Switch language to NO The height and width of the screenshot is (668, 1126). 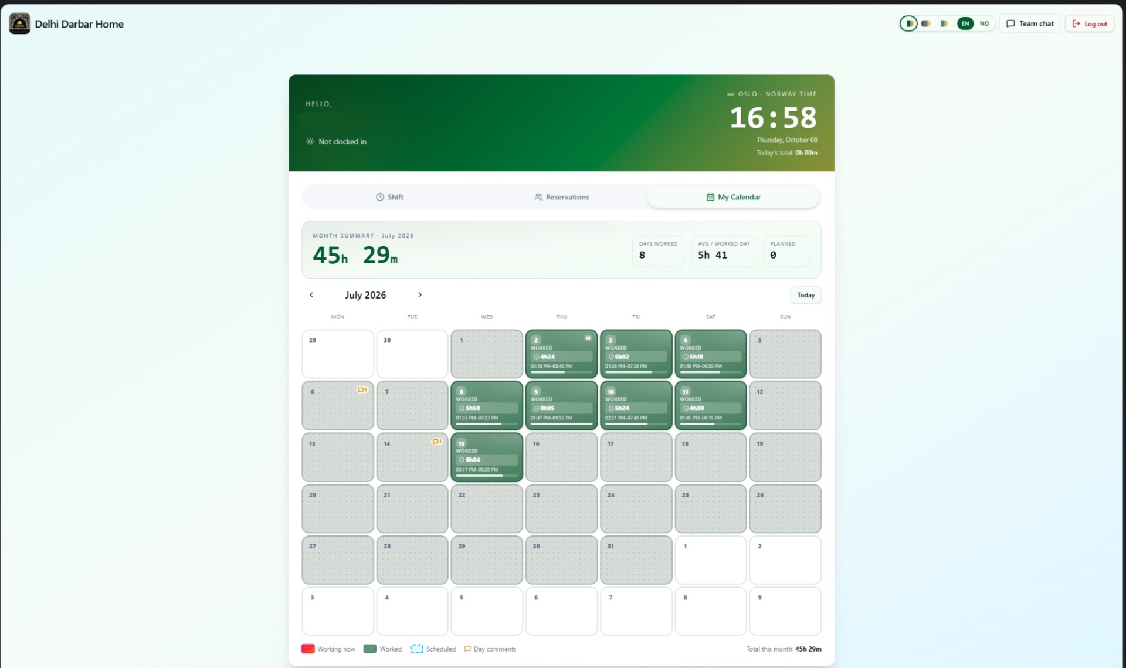click(984, 23)
